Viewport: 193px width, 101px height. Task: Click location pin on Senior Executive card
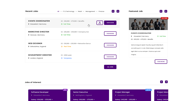tap(74, 95)
